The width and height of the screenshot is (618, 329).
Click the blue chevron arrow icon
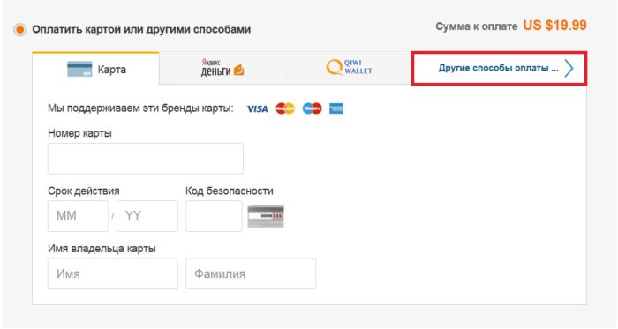click(569, 69)
